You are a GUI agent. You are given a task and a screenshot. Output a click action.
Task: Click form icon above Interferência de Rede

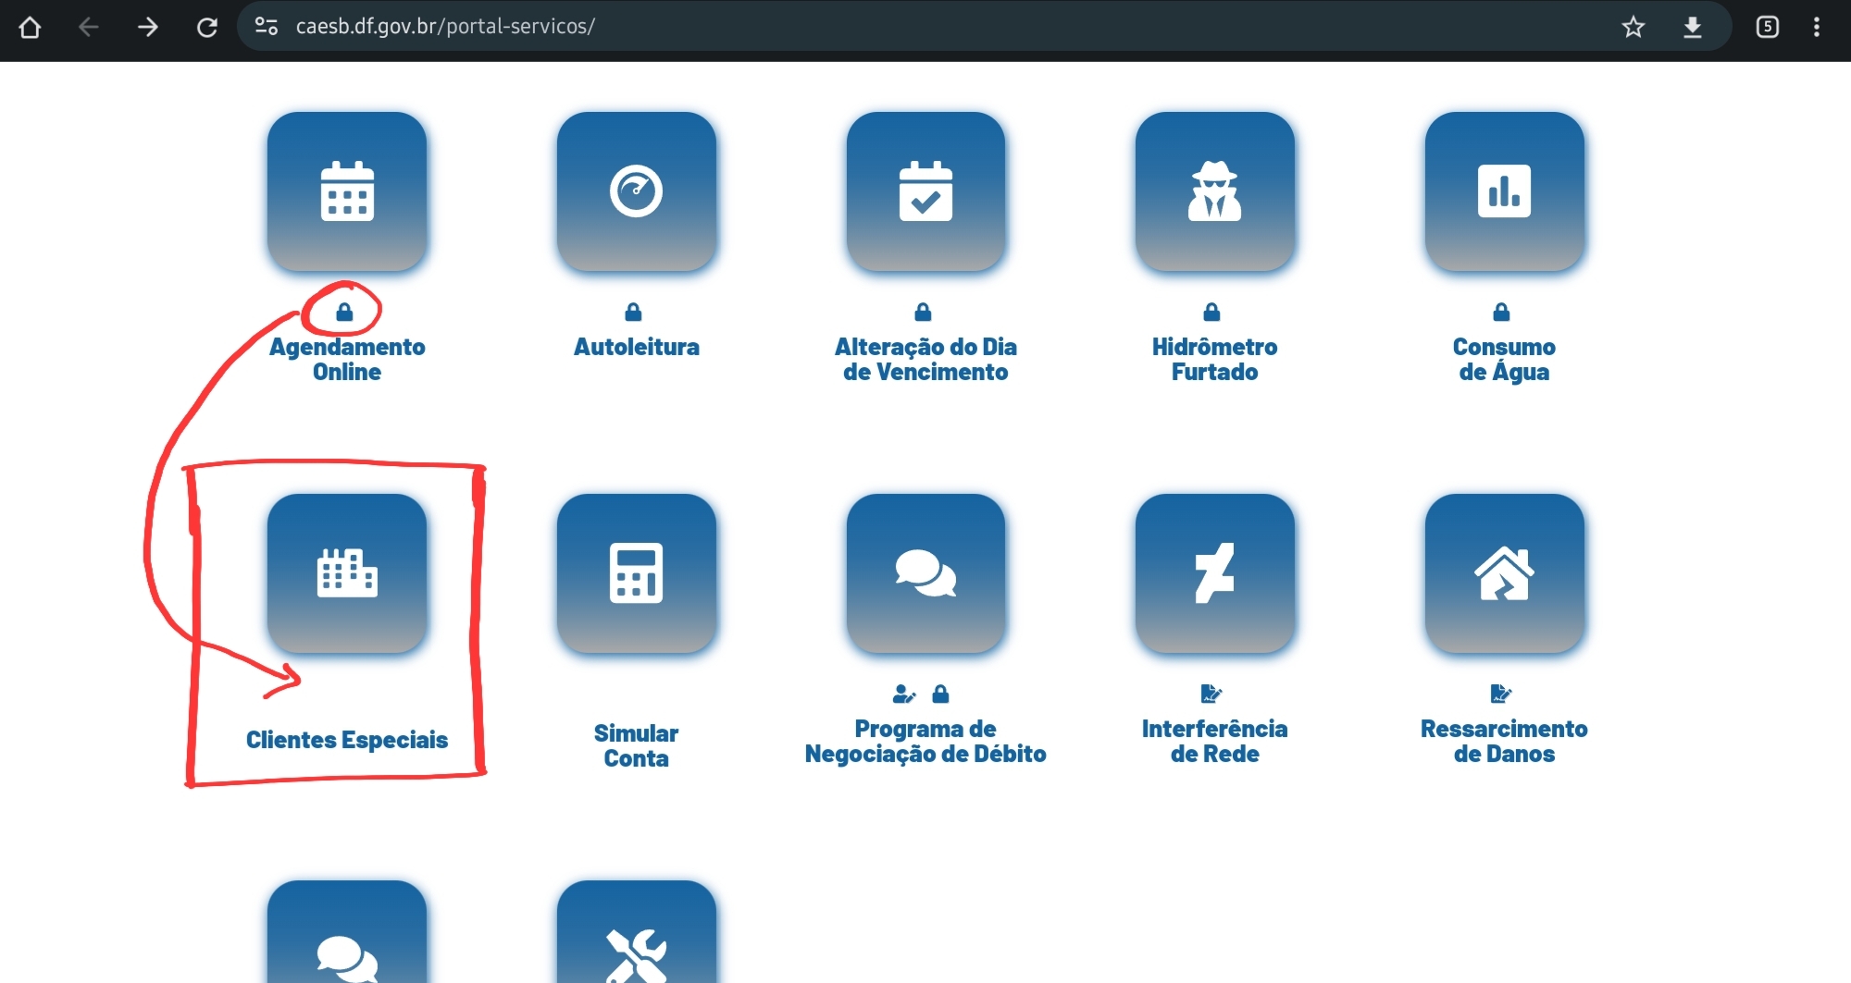1211,694
